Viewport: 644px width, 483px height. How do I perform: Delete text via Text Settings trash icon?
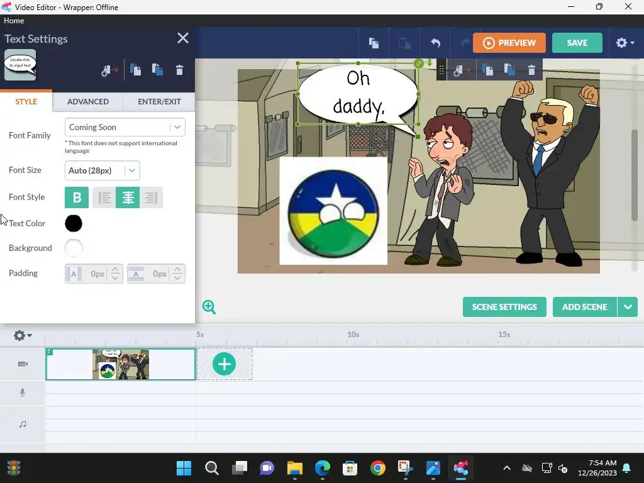[179, 70]
